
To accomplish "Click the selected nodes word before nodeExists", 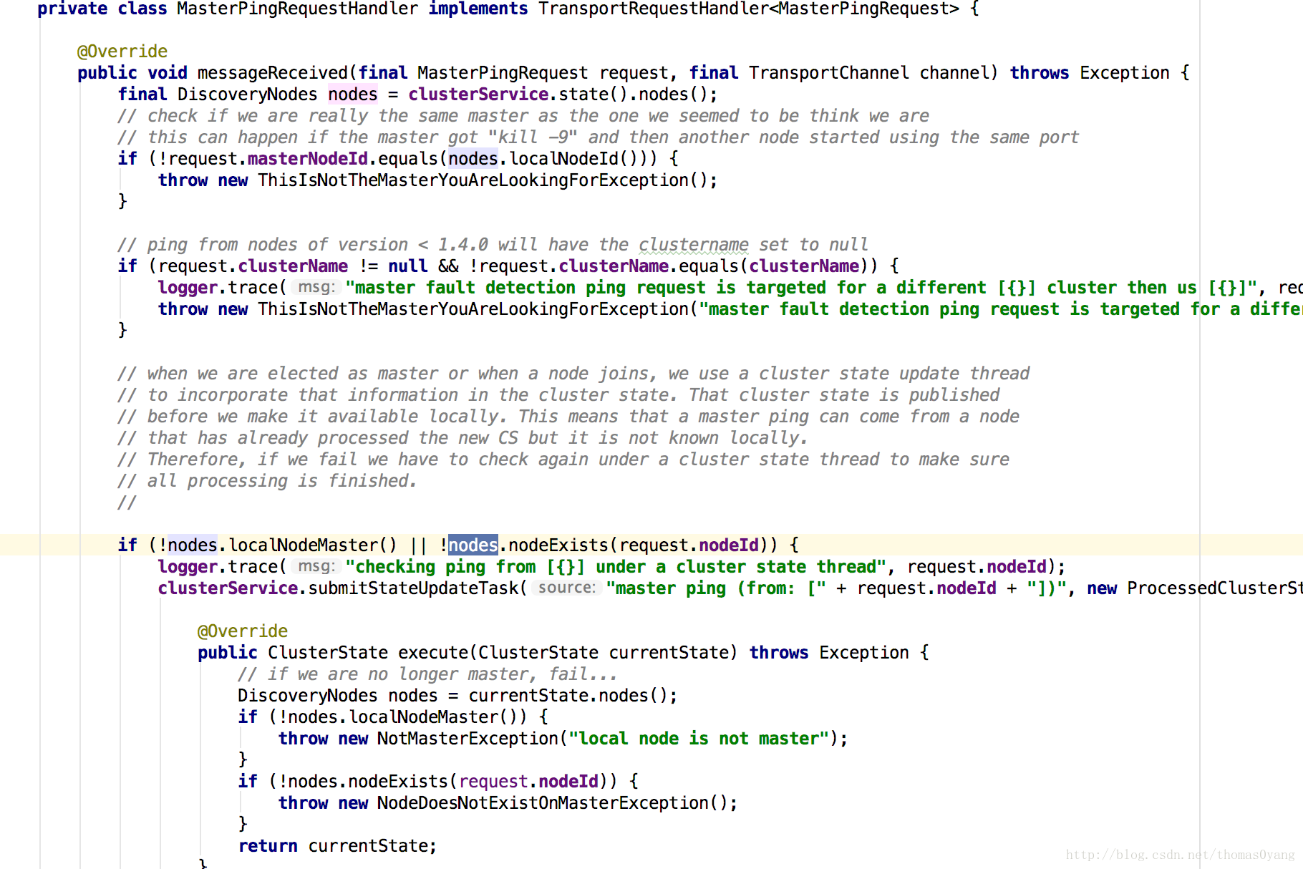I will 473,545.
